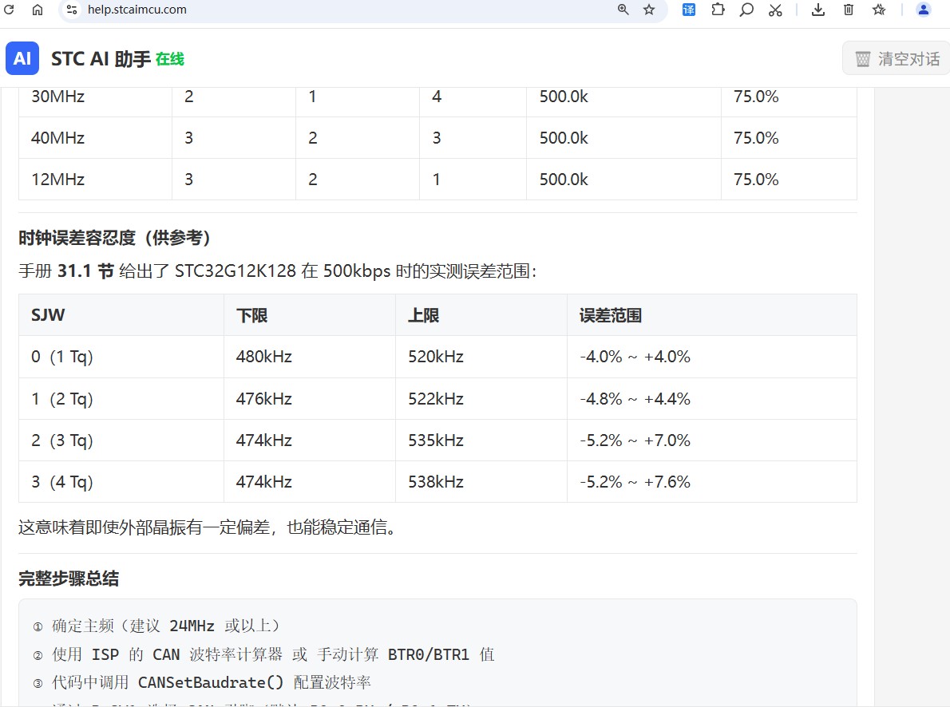The width and height of the screenshot is (950, 707).
Task: Click the bold 31.1 节 text
Action: [85, 271]
